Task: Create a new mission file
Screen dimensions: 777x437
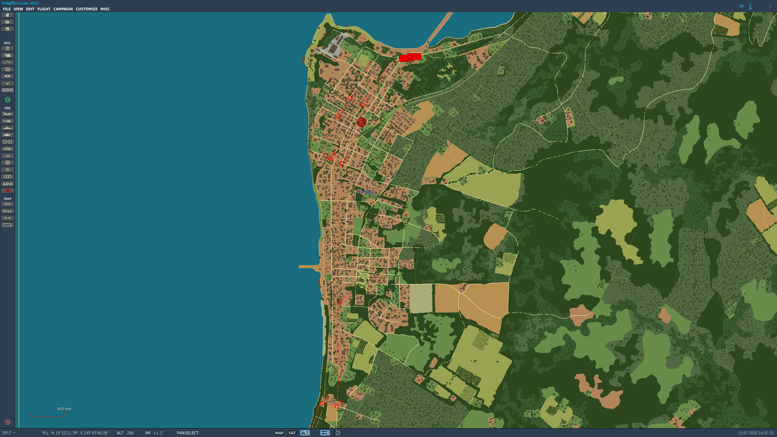Action: point(8,15)
